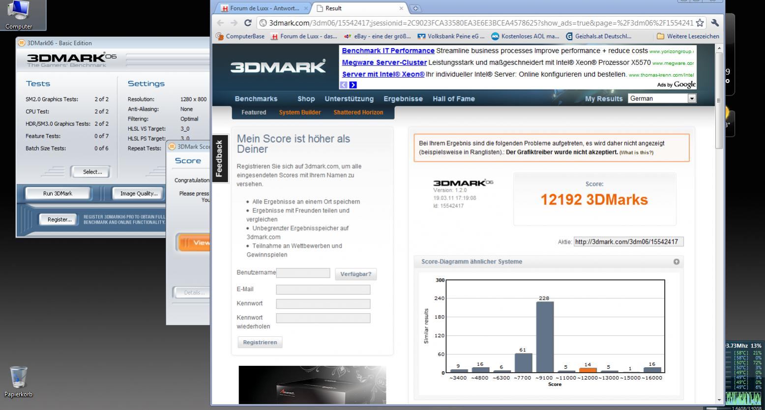Open the Forum de Luxx bookmark
This screenshot has height=410, width=765.
click(x=304, y=36)
